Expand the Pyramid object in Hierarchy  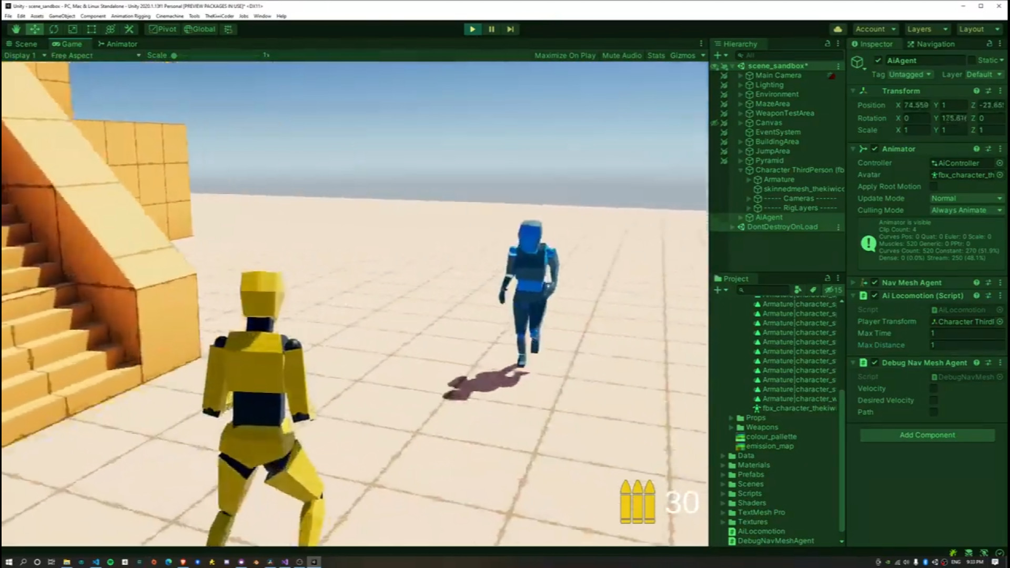tap(741, 161)
